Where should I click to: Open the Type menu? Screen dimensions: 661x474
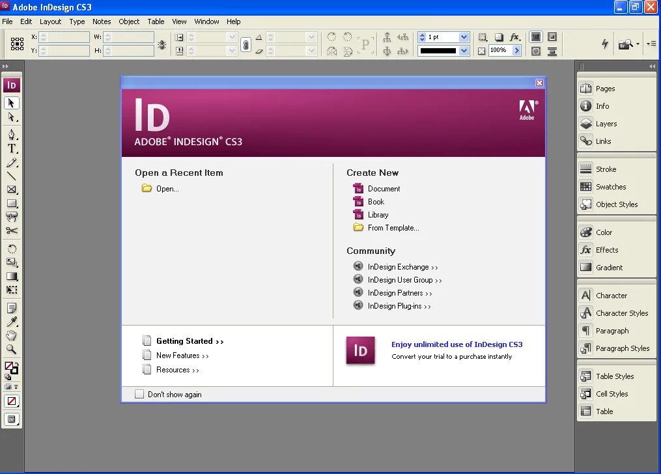click(x=77, y=21)
